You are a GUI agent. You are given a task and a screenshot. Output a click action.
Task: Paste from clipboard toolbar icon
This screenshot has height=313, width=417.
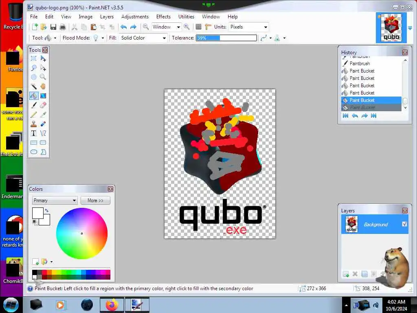point(93,27)
